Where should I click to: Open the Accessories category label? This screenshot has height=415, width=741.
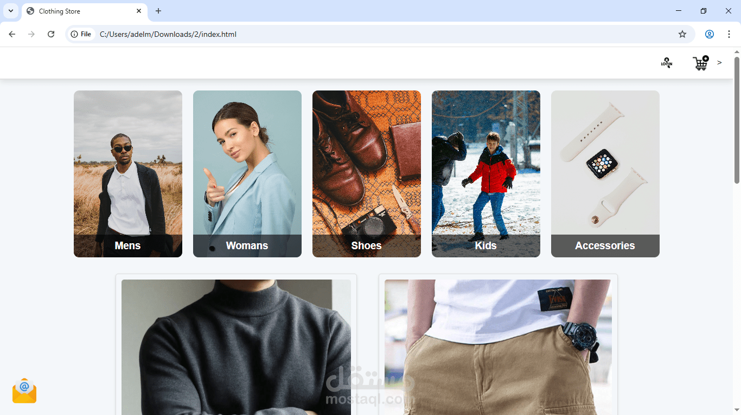pos(605,245)
